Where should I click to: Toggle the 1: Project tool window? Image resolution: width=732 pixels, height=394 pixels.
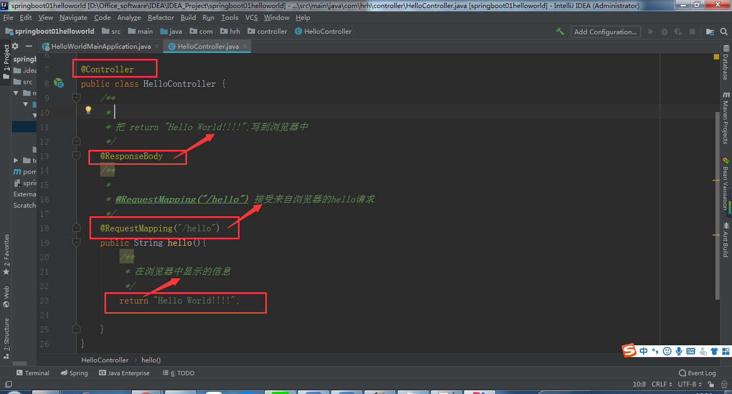6,62
